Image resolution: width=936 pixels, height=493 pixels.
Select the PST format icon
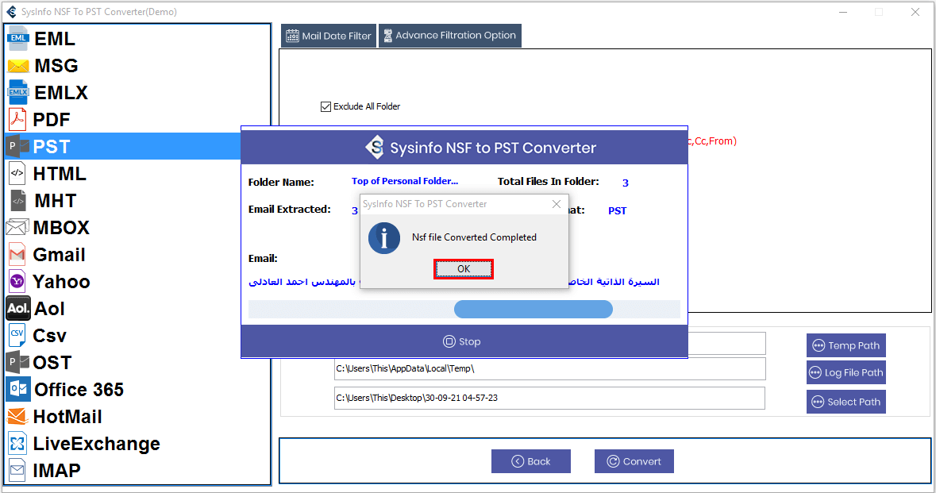tap(17, 146)
